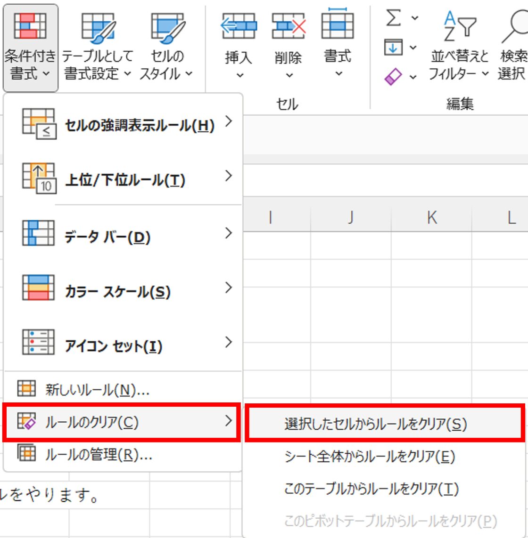Click the 並べ替えとフィルター label
This screenshot has width=528, height=538.
pos(459,65)
